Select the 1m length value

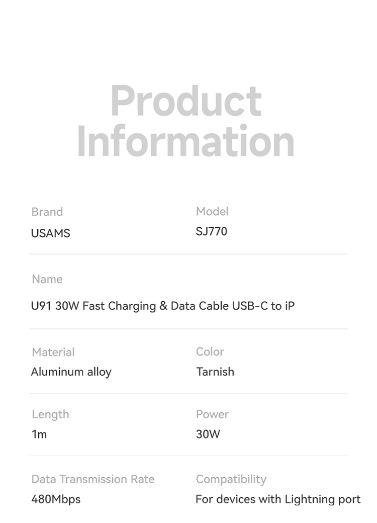click(x=39, y=434)
